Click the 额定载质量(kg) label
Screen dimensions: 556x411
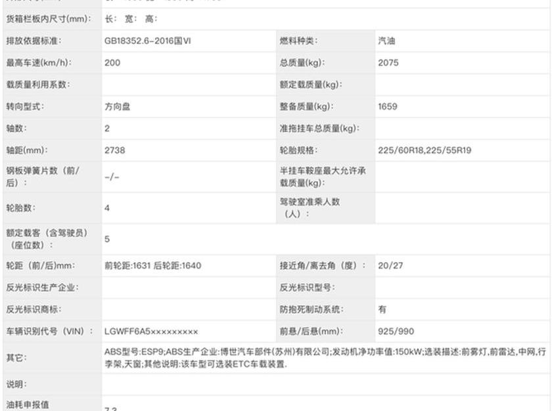311,85
